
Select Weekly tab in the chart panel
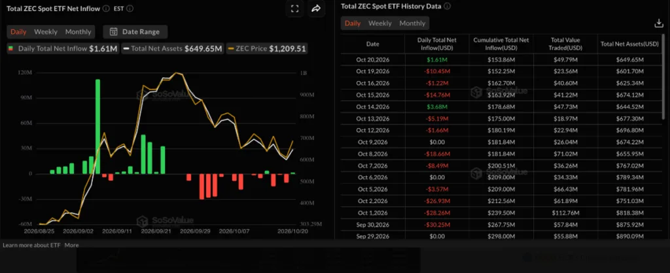46,31
